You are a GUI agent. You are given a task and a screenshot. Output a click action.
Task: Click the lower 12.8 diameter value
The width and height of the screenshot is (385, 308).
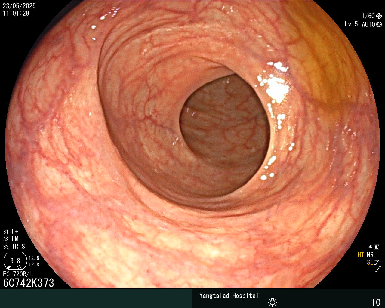(x=34, y=265)
